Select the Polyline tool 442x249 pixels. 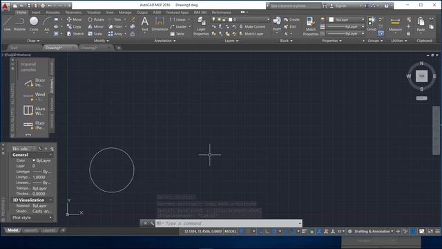(19, 24)
